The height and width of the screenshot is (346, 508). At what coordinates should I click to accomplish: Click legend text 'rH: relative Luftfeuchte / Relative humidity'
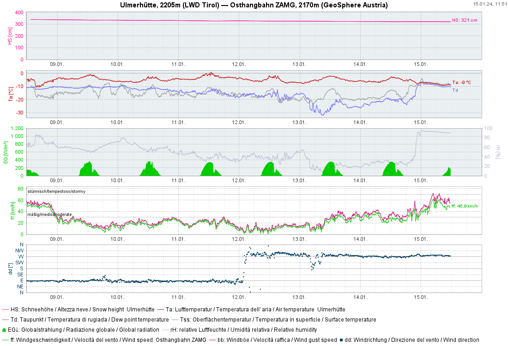(x=244, y=330)
